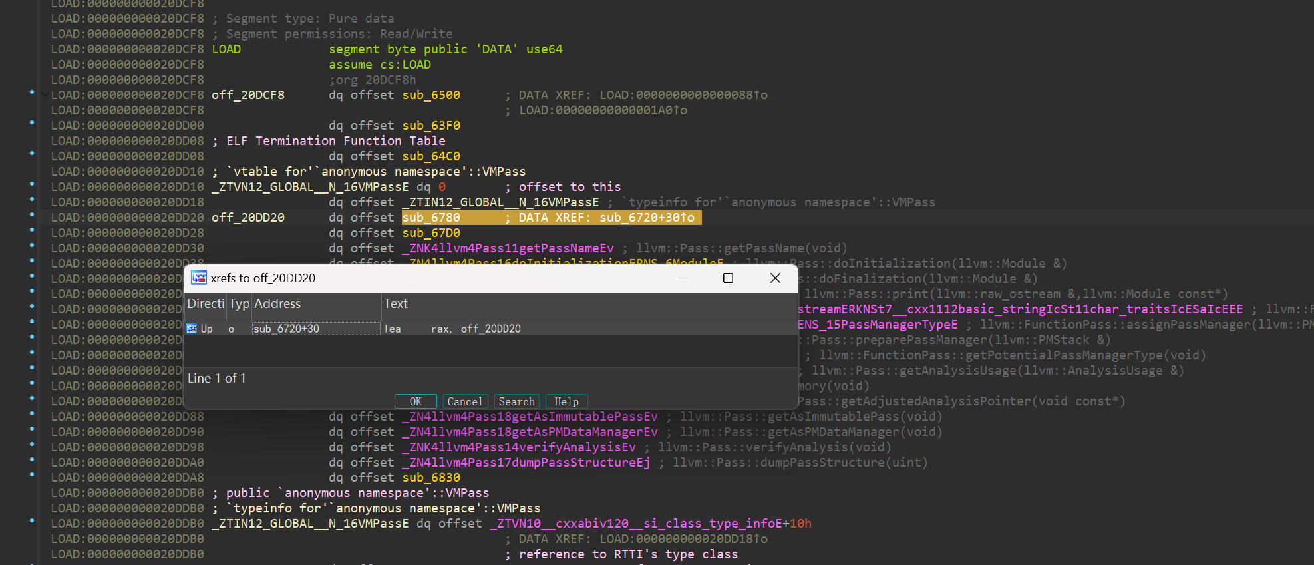Sort xrefs by the Text column header
Viewport: 1314px width, 565px height.
pos(588,304)
